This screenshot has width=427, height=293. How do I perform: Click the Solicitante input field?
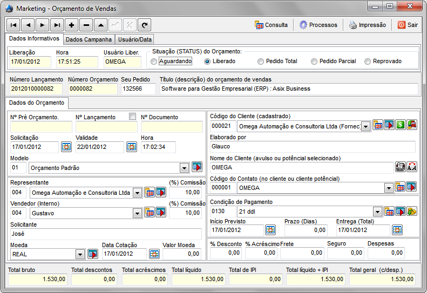click(105, 234)
